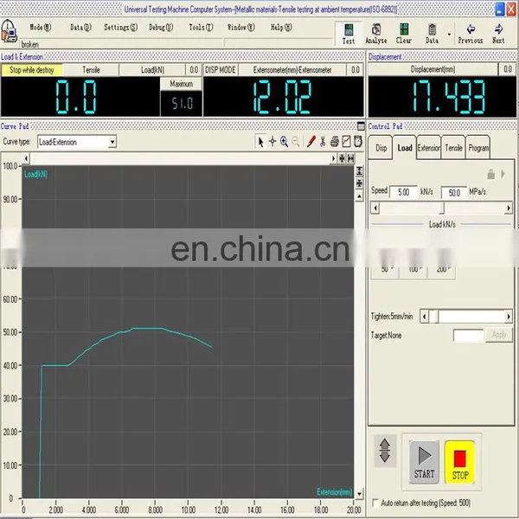
Task: Open the Debug menu
Action: [x=161, y=27]
